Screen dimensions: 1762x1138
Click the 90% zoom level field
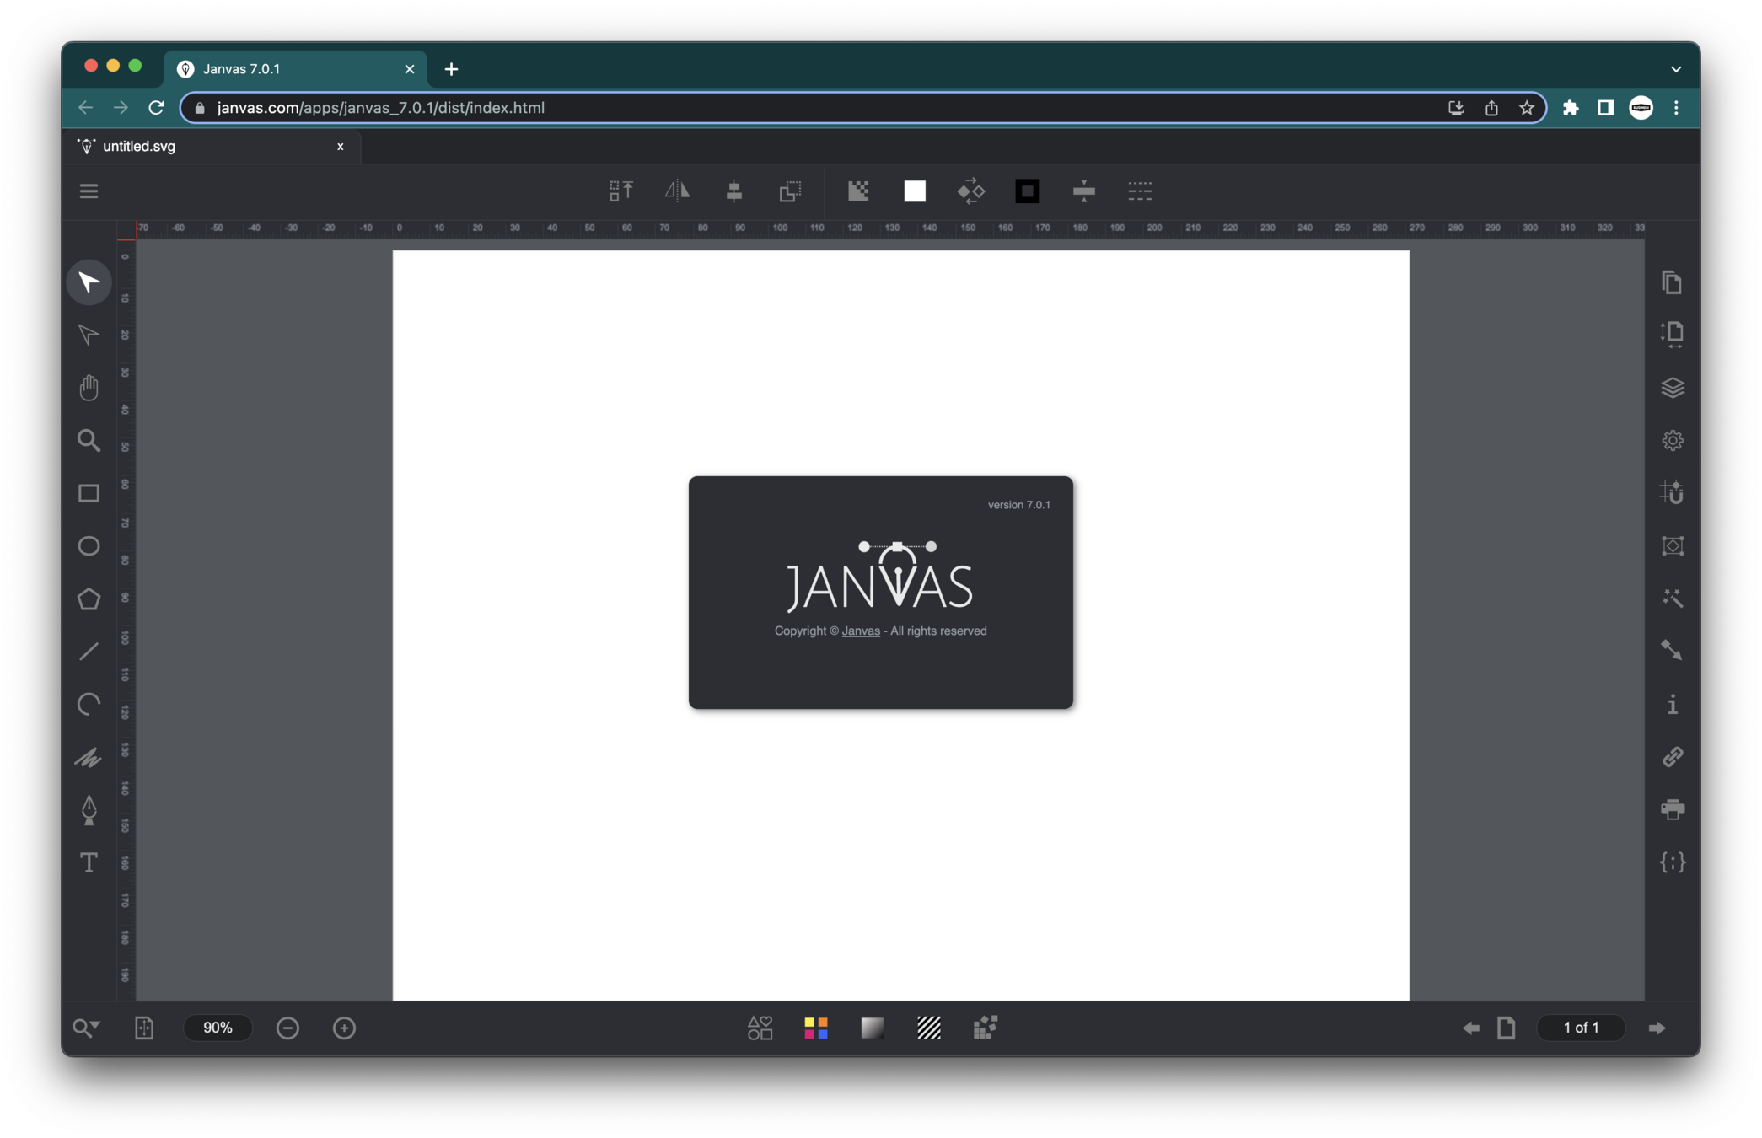pyautogui.click(x=218, y=1028)
